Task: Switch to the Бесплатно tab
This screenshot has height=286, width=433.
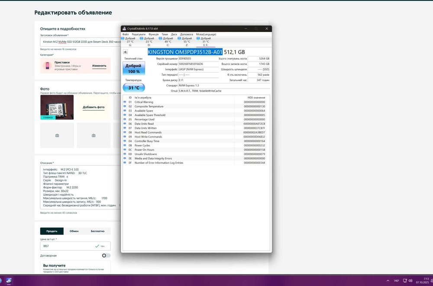Action: click(97, 231)
